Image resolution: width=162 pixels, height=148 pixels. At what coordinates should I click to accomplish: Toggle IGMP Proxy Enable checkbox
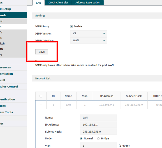[71, 26]
